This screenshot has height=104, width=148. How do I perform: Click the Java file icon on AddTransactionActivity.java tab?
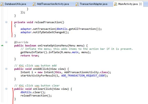(34, 4)
